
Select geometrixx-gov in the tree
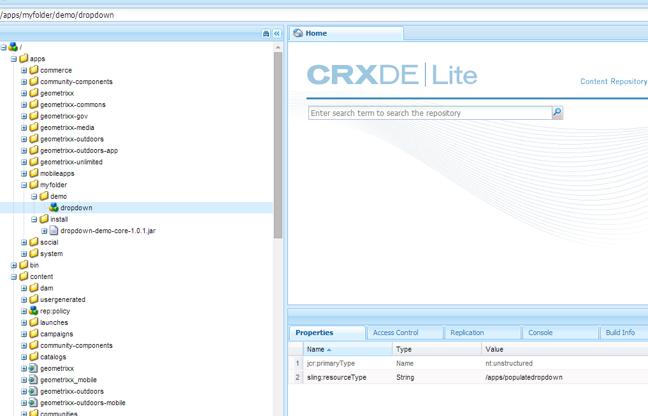(x=64, y=116)
